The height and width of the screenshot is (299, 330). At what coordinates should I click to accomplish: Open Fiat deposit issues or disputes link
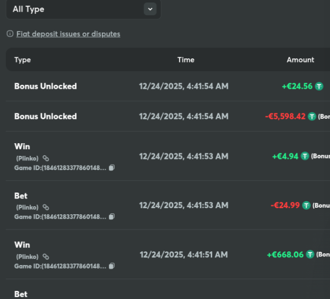point(68,34)
